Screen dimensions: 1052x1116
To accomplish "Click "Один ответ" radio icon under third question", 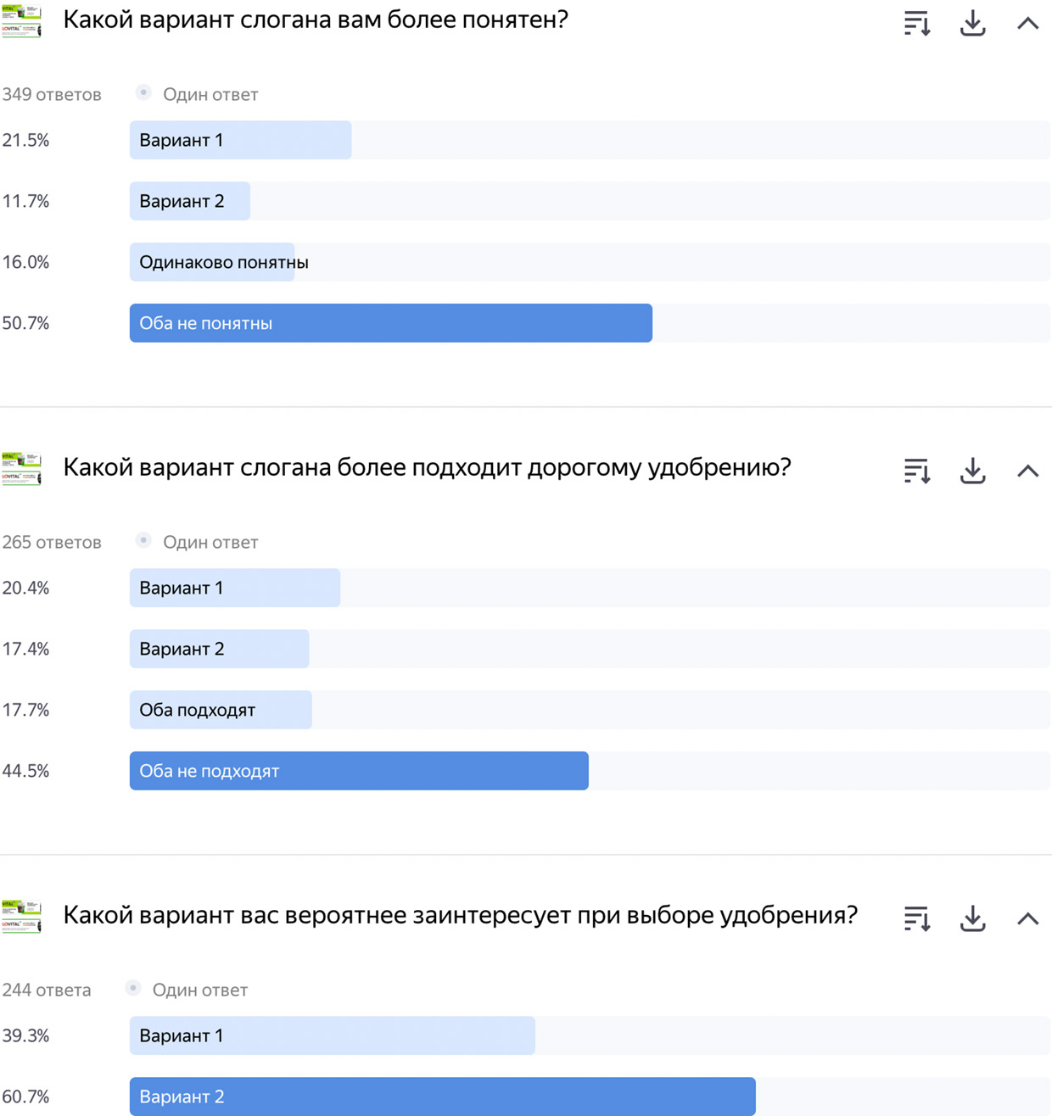I will [x=133, y=989].
